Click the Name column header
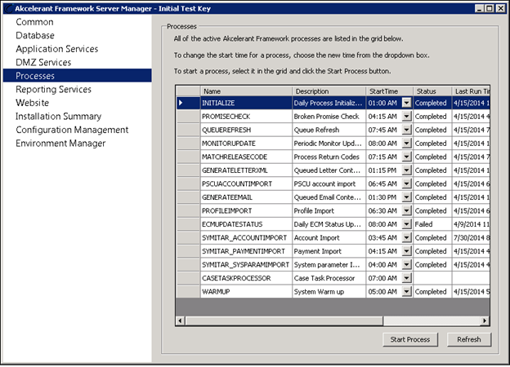The height and width of the screenshot is (367, 510). (246, 91)
